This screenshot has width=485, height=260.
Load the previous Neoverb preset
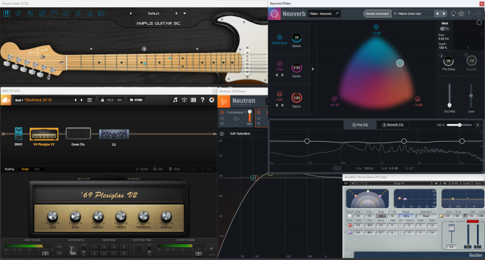(x=437, y=13)
